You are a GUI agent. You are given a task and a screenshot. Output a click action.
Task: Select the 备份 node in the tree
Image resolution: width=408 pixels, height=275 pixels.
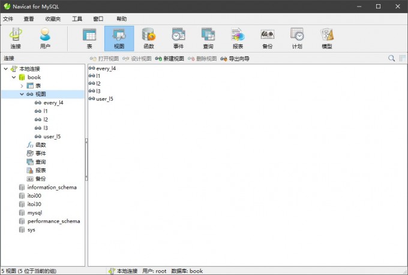tap(41, 179)
